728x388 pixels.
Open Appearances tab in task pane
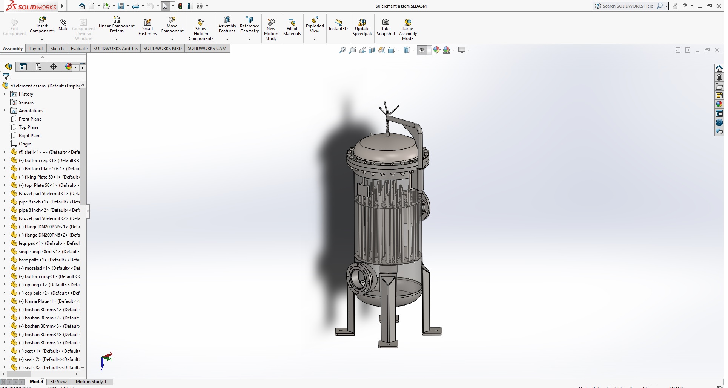click(719, 104)
